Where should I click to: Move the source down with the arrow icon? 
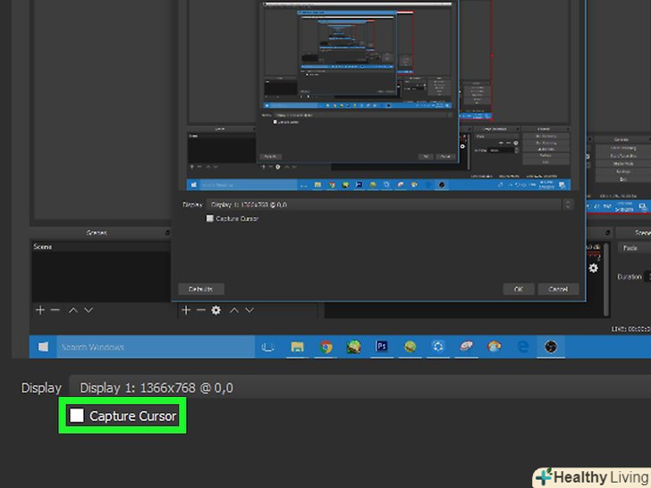pyautogui.click(x=249, y=309)
